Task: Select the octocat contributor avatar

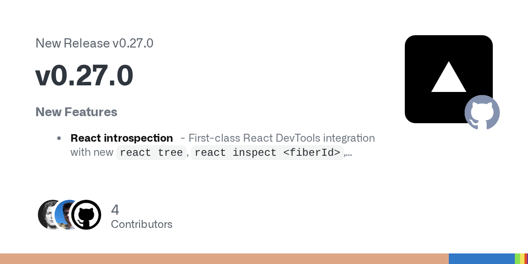Action: (x=86, y=215)
